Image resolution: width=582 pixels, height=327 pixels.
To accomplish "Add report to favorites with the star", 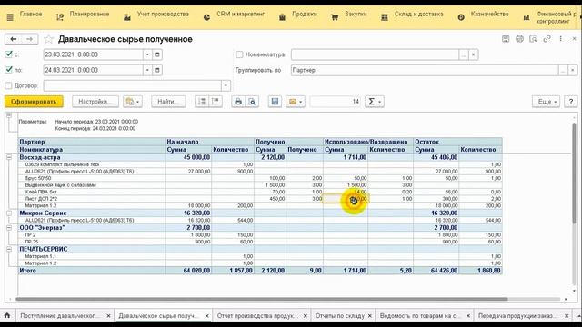I will (48, 39).
